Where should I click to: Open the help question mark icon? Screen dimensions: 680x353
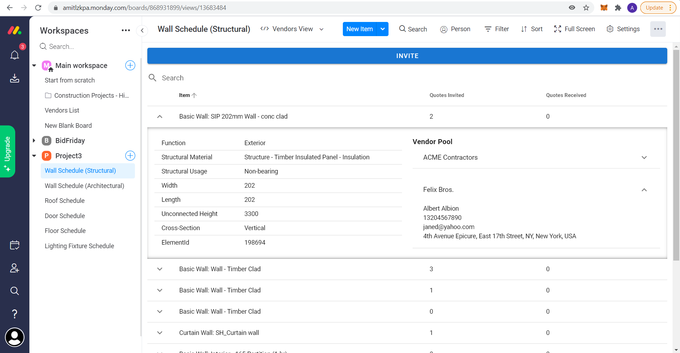click(x=15, y=314)
